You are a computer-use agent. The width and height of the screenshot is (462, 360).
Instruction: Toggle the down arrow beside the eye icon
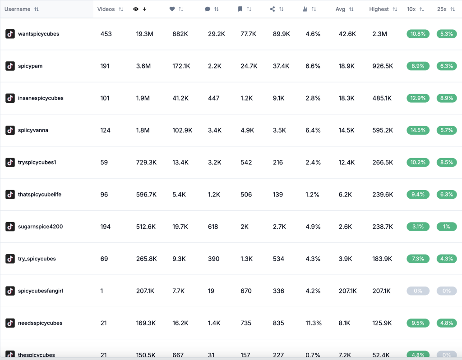coord(144,9)
